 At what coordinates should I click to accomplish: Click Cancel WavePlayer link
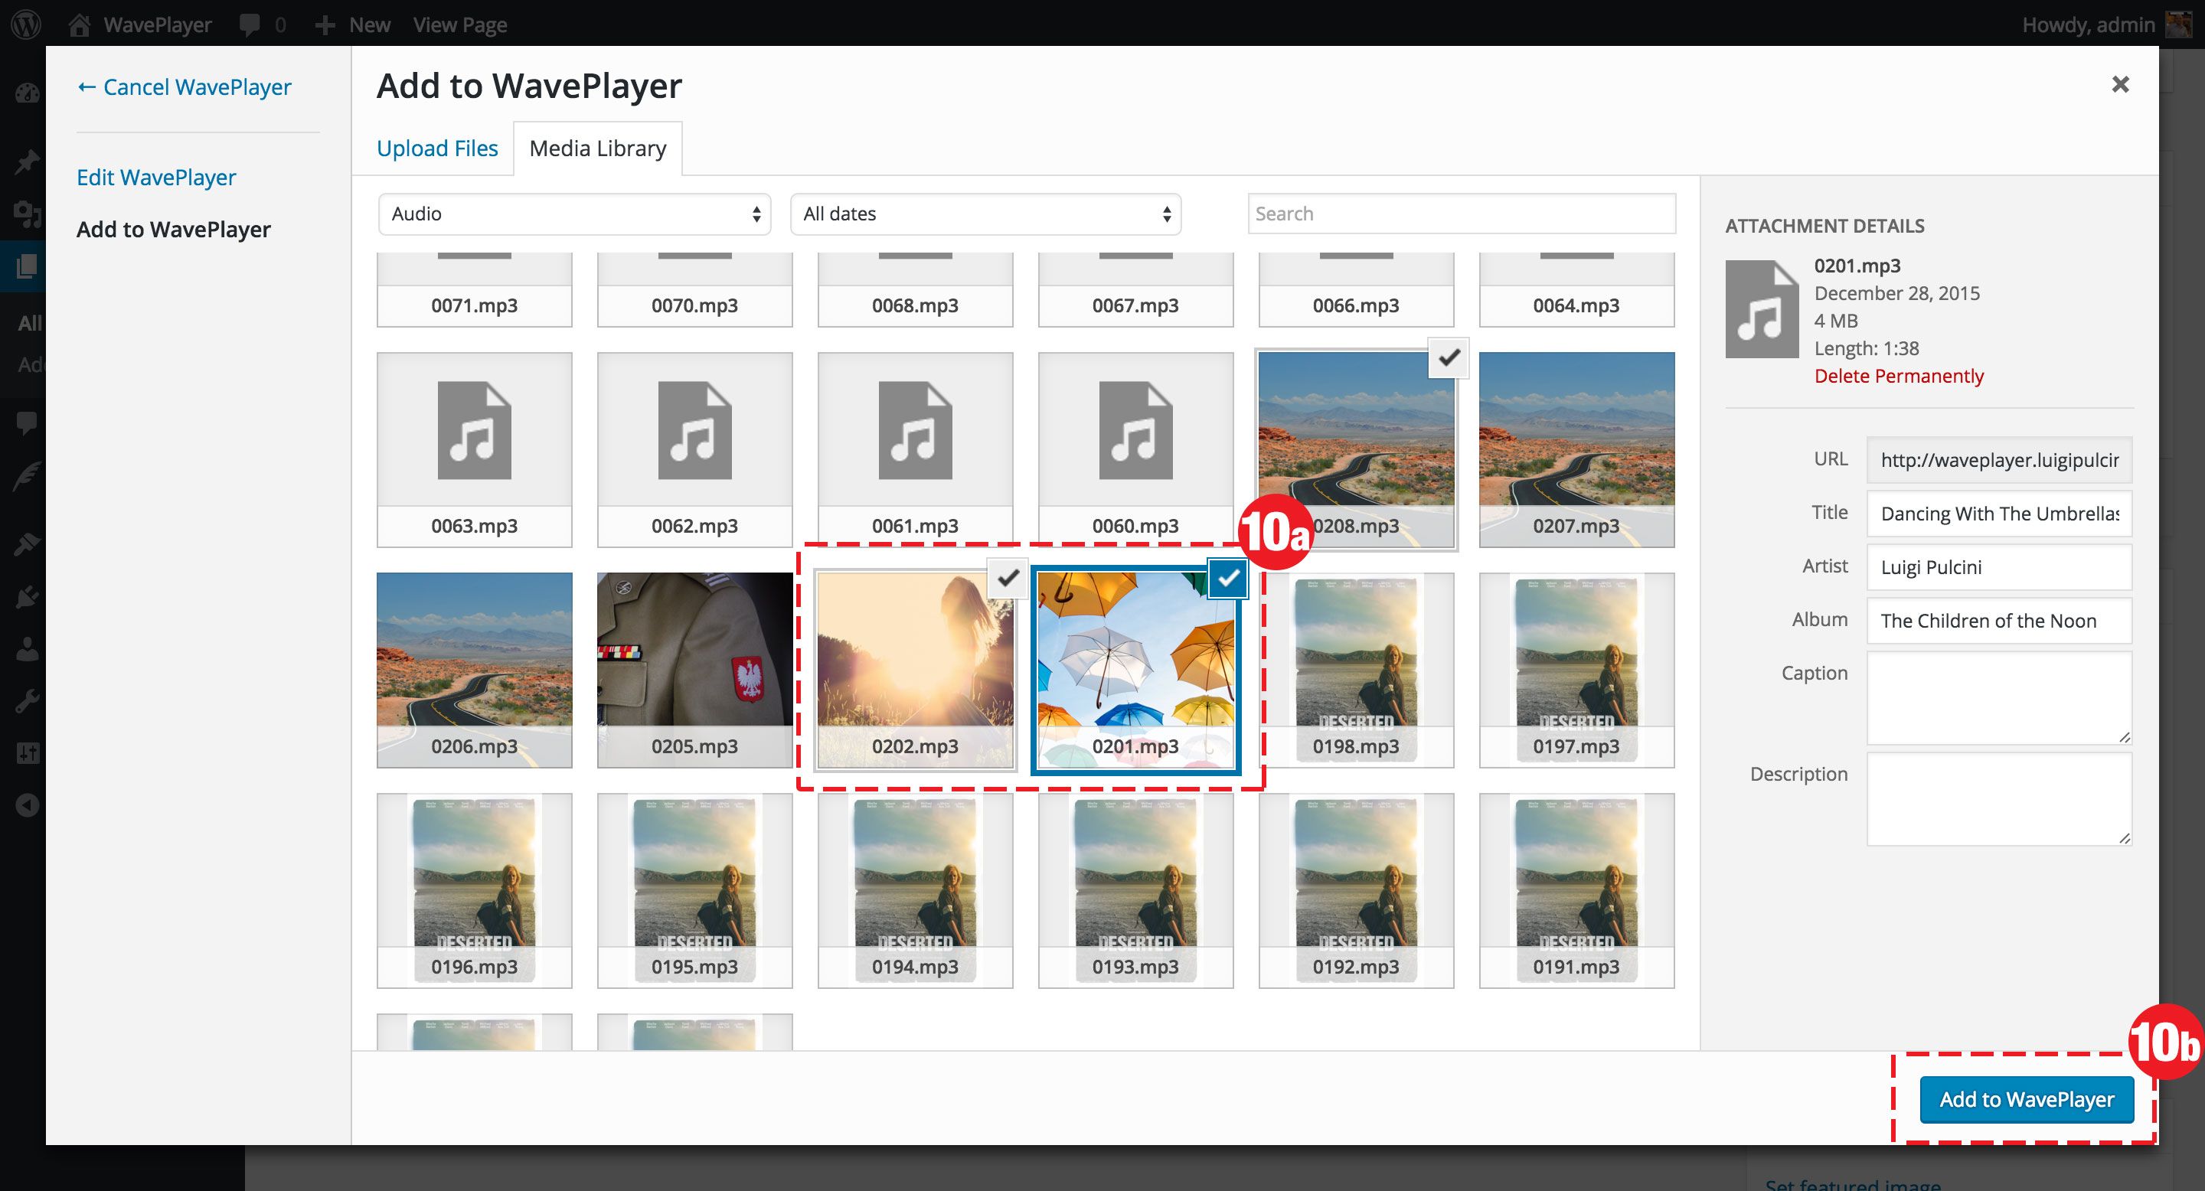[x=184, y=87]
